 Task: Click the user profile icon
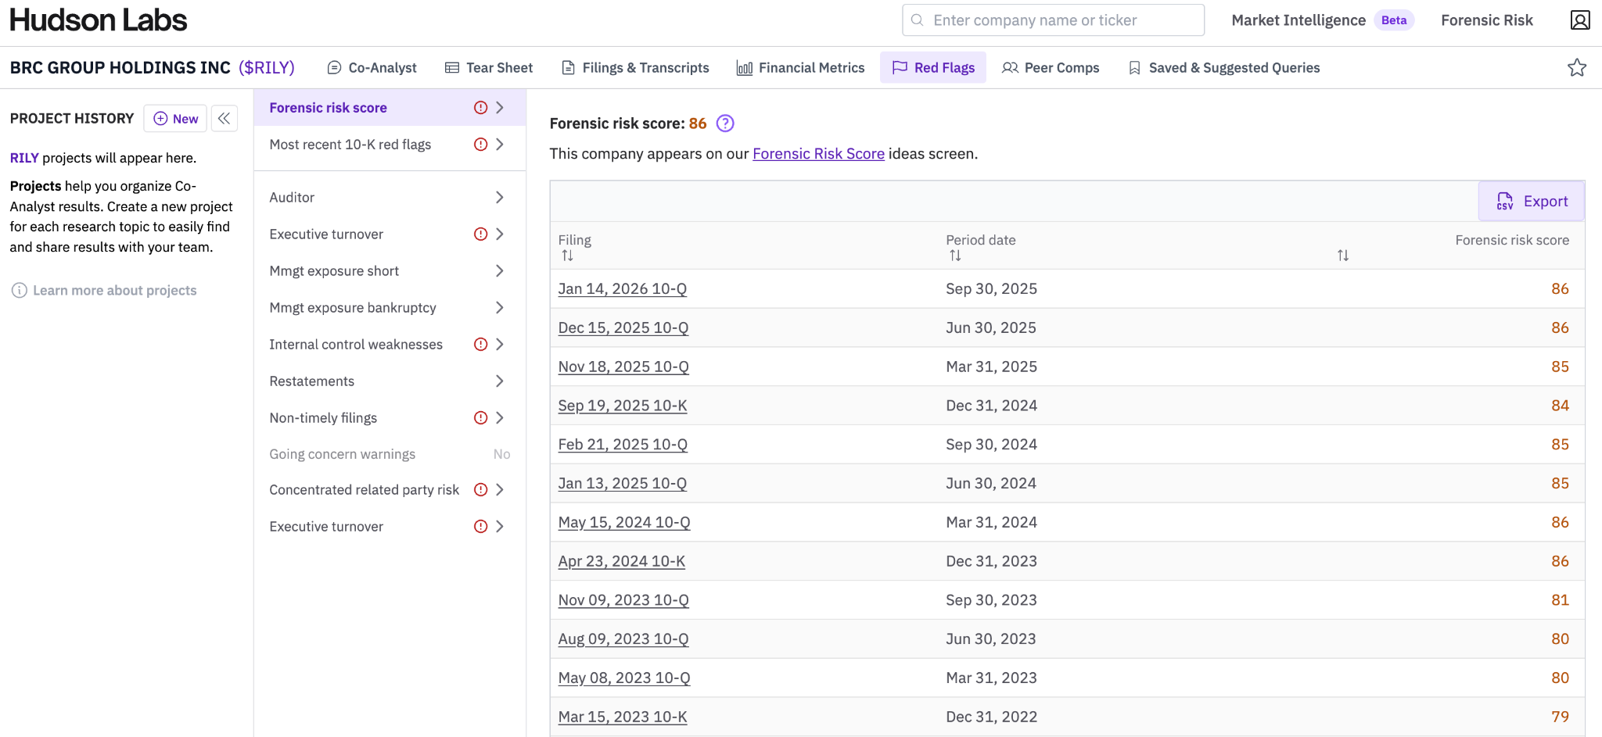pyautogui.click(x=1579, y=20)
